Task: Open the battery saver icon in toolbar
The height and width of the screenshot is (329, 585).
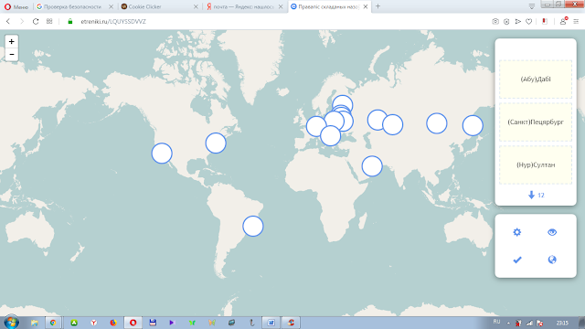Action: point(545,21)
